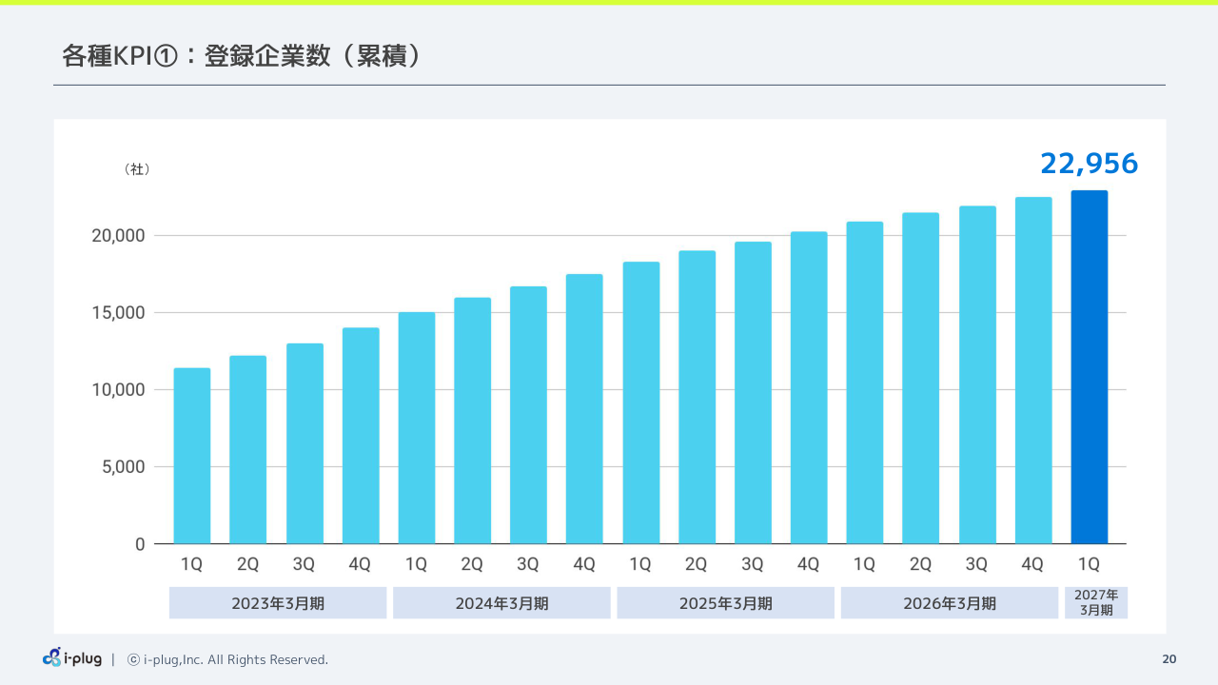Viewport: 1218px width, 685px height.
Task: Click the page number 20
Action: coord(1169,659)
